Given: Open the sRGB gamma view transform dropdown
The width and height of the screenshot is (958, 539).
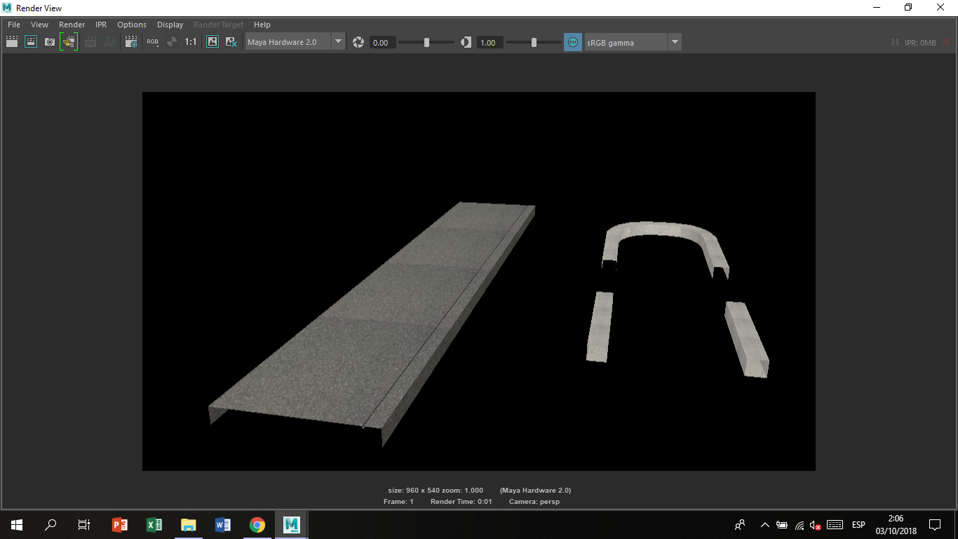Looking at the screenshot, I should (674, 41).
